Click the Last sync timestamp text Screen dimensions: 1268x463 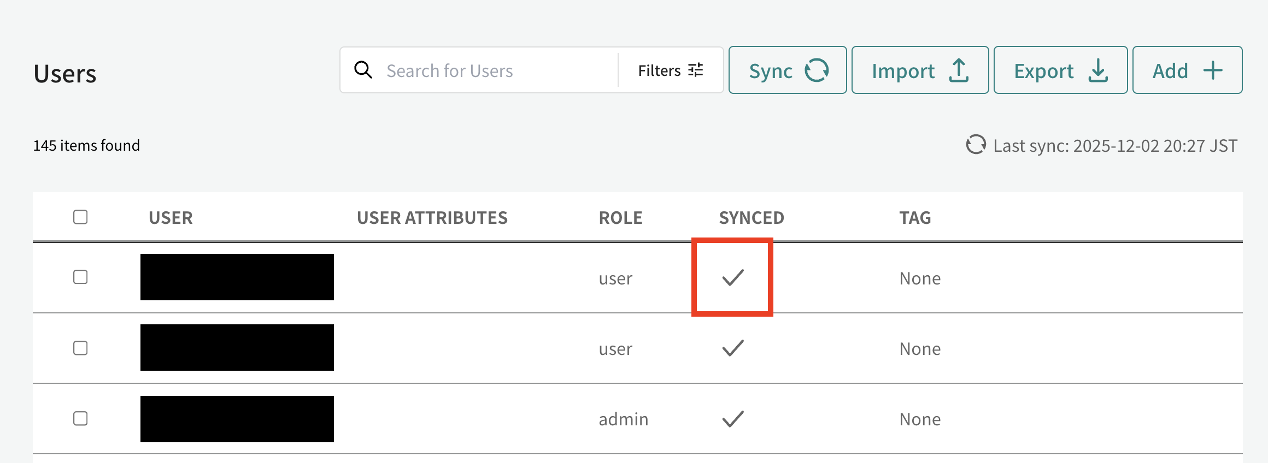click(1115, 146)
